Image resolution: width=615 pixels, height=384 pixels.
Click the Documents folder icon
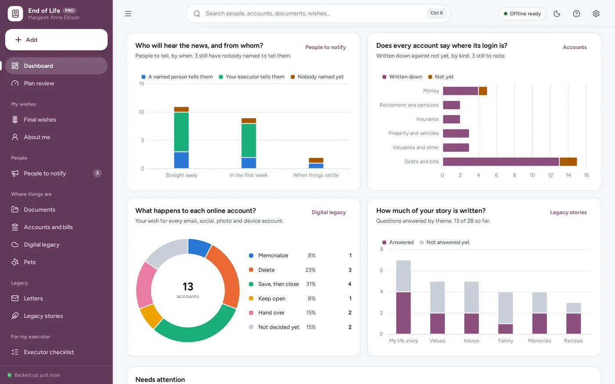[15, 210]
